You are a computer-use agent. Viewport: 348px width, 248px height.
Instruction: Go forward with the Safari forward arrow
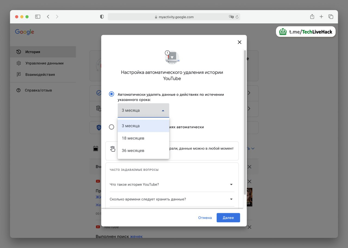57,17
